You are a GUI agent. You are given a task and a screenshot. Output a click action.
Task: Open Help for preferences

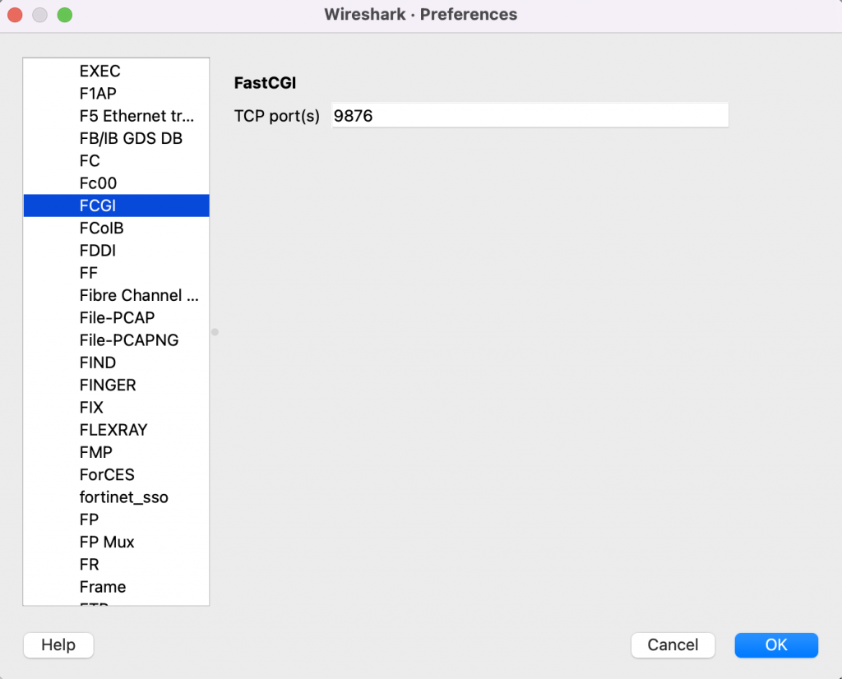(x=58, y=644)
